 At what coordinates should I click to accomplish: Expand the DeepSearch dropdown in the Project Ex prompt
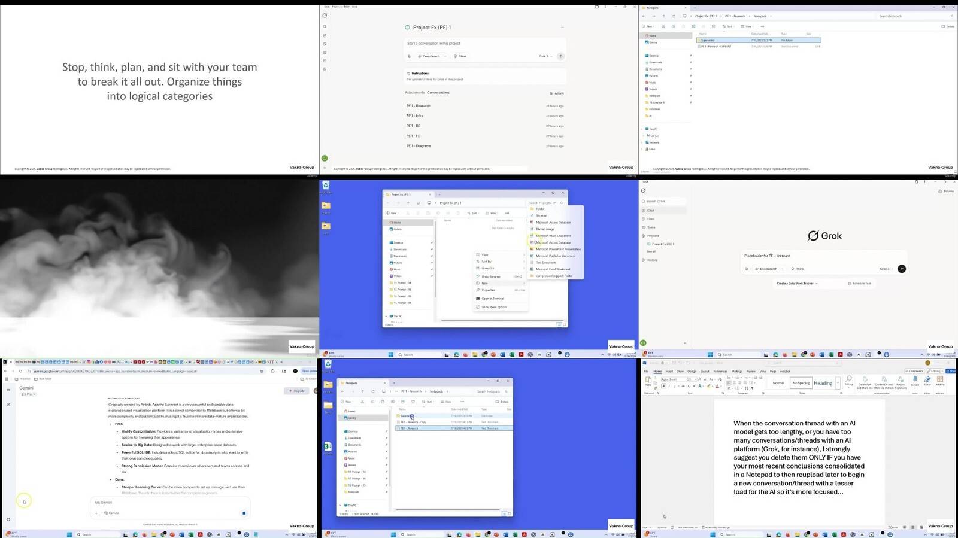[431, 56]
